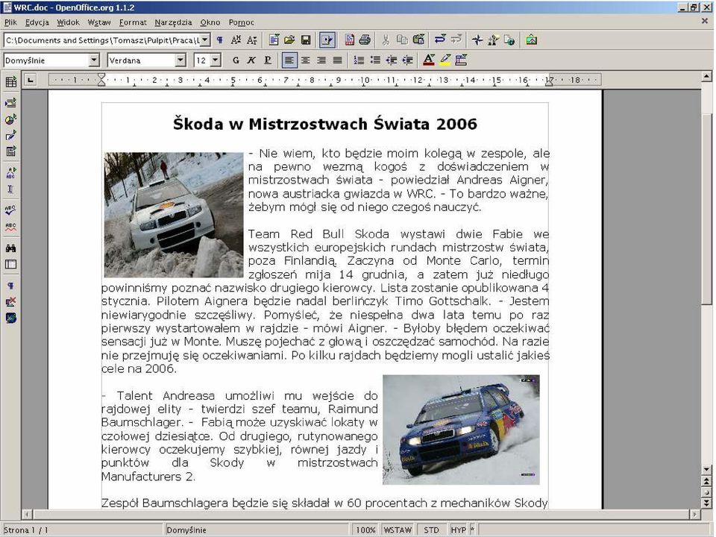Image resolution: width=716 pixels, height=537 pixels.
Task: Open the Hyperlink dialog icon
Action: click(509, 40)
